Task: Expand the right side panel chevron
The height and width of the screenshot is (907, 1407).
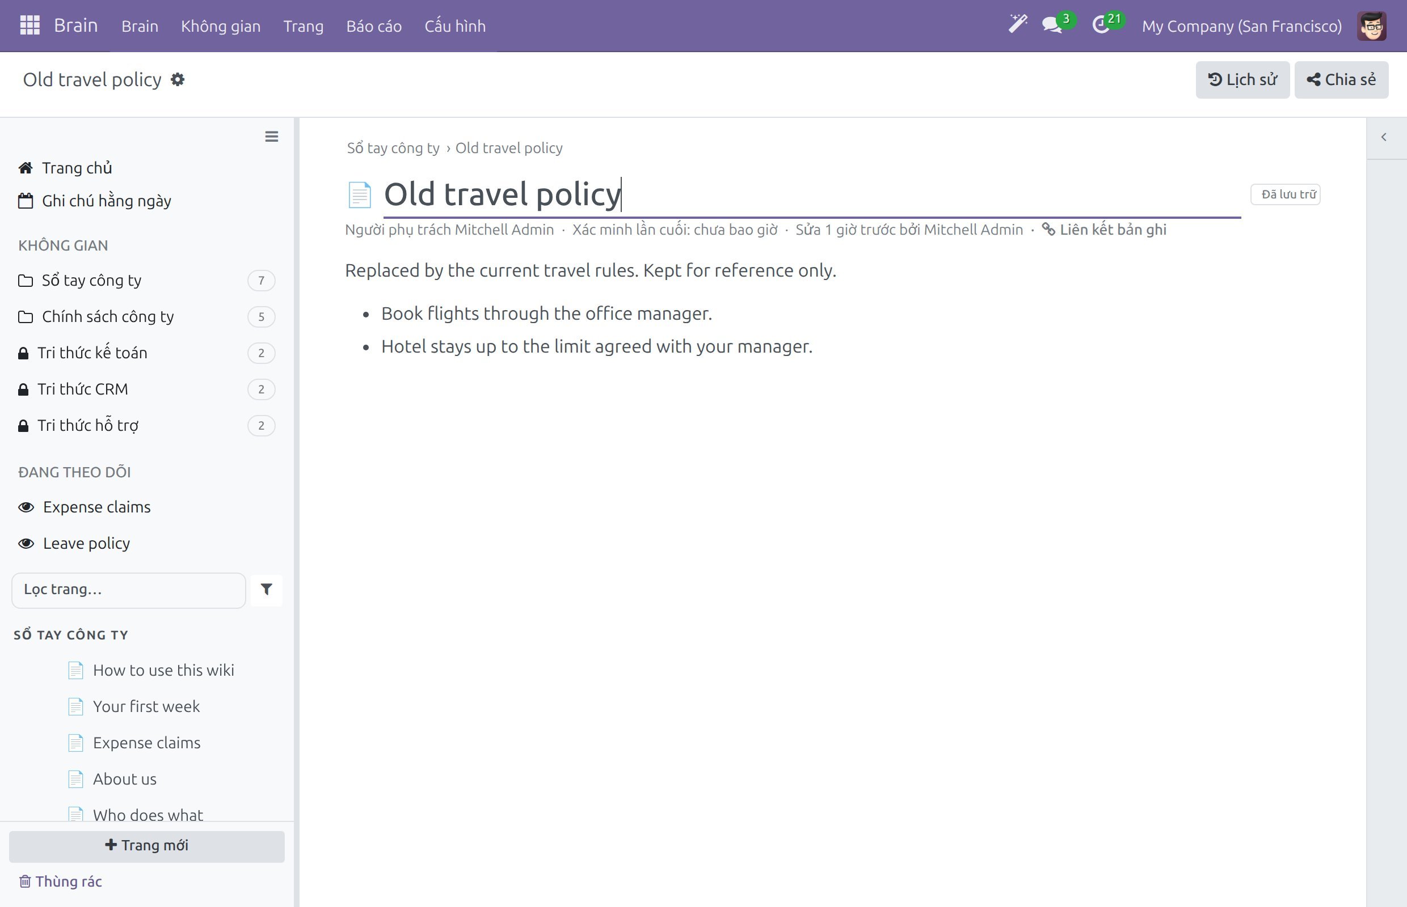Action: 1383,137
